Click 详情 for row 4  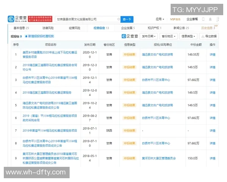click(212, 93)
